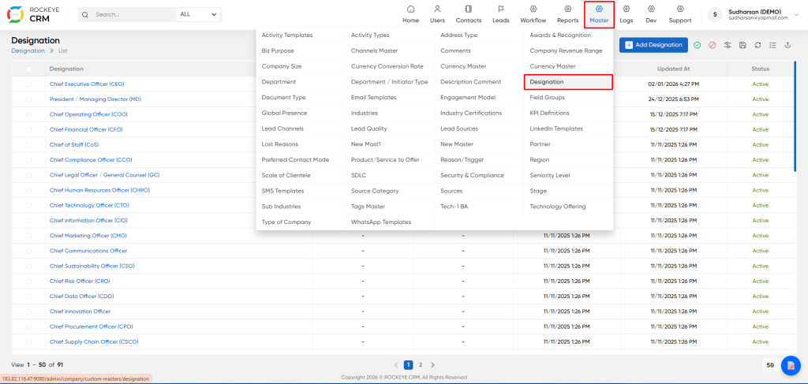Click the blue floating notes icon
The image size is (808, 384).
click(791, 365)
